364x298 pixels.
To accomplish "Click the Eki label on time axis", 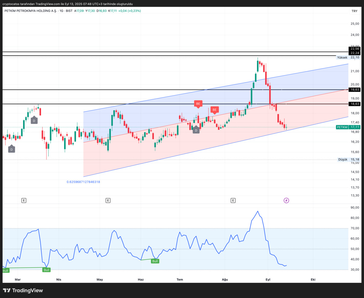I will tap(313, 280).
